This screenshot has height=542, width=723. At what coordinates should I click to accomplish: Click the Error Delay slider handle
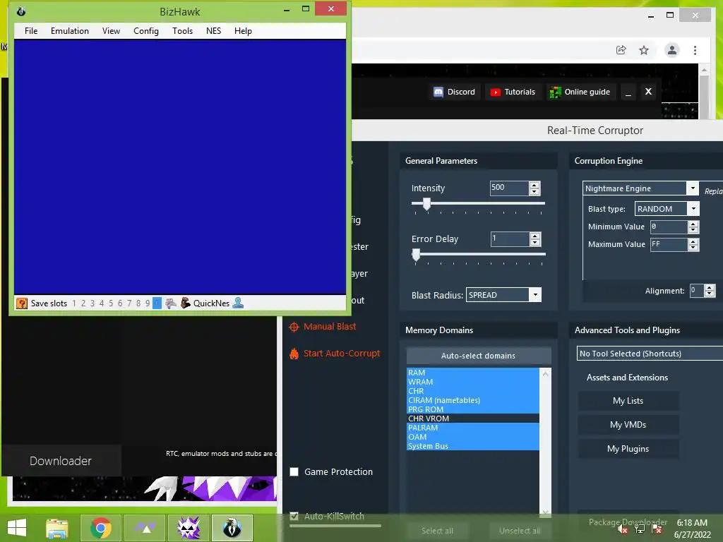(417, 254)
